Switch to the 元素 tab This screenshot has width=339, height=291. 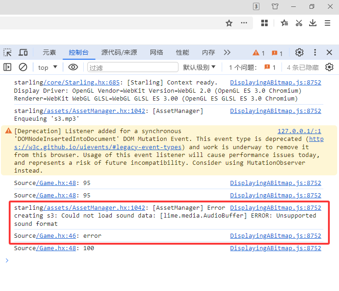tap(49, 52)
